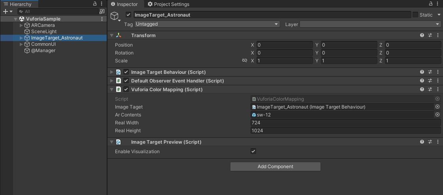Toggle constrained proportions link icon beside Scale
Screen dimensions: 443x195
pyautogui.click(x=245, y=60)
